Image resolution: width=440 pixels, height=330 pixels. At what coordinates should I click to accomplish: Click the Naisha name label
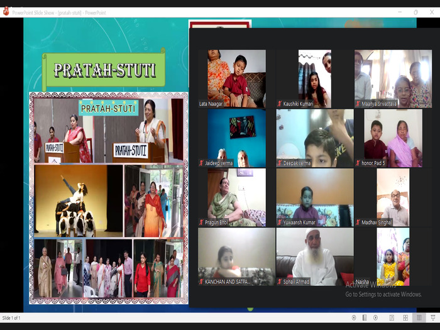(362, 281)
